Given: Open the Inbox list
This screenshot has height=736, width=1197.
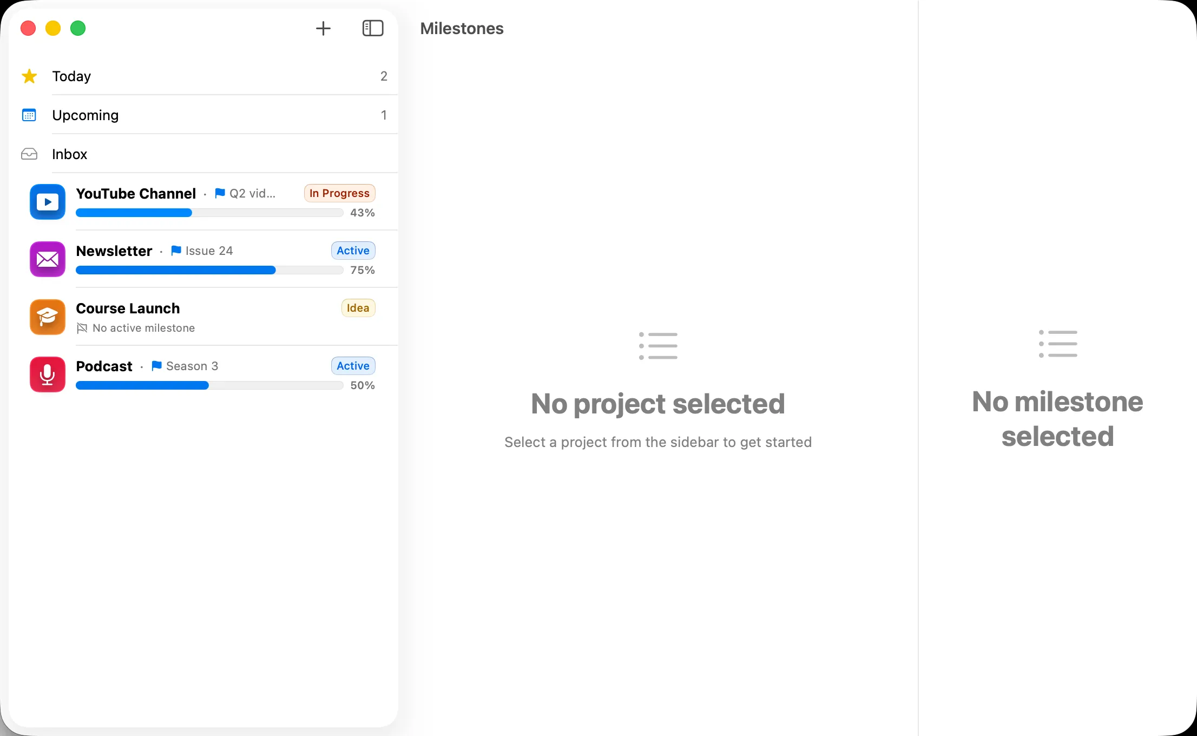Looking at the screenshot, I should [x=203, y=154].
